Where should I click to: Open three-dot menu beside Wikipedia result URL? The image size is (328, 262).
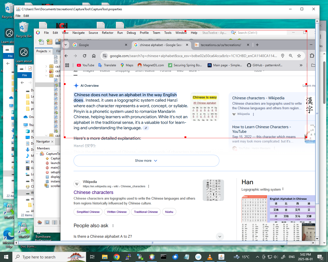(x=149, y=186)
